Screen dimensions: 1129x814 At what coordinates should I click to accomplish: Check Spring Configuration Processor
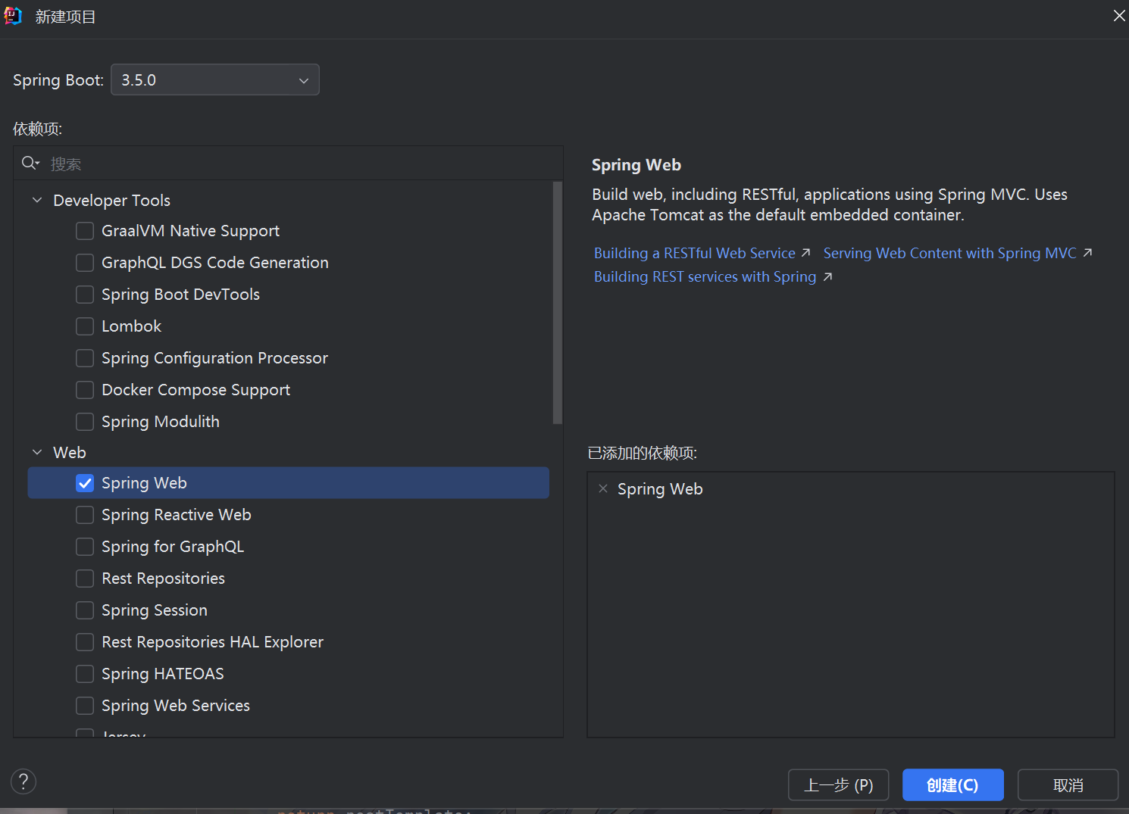(x=85, y=357)
